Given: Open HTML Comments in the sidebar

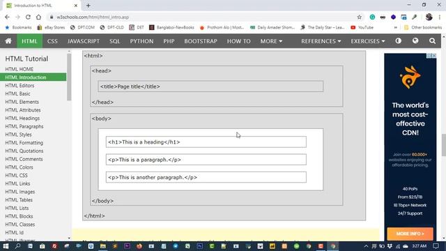Looking at the screenshot, I should (x=24, y=159).
